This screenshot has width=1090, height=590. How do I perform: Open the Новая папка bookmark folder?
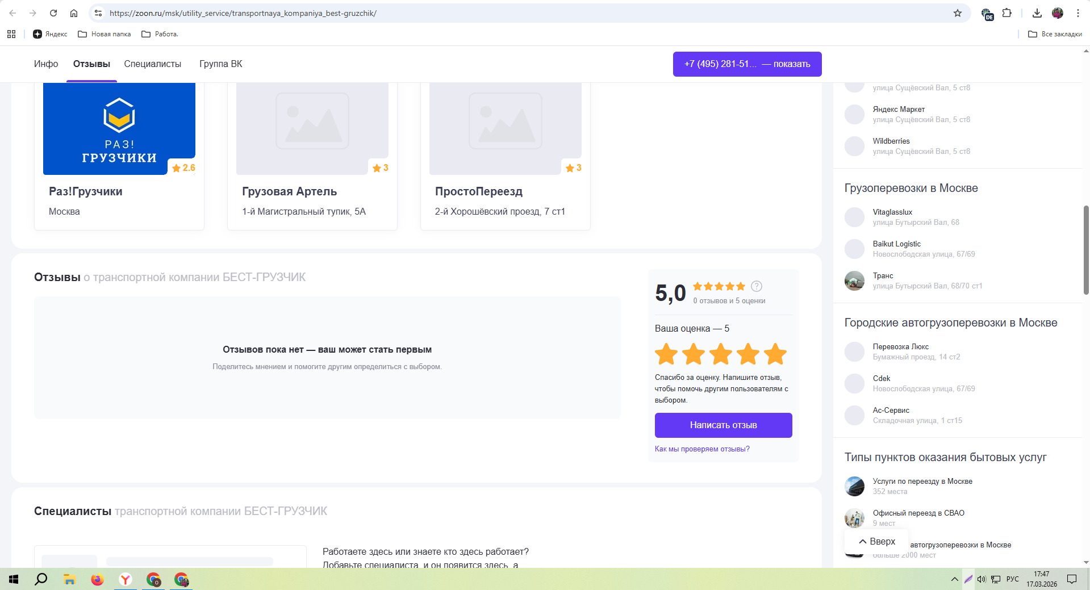tap(105, 34)
